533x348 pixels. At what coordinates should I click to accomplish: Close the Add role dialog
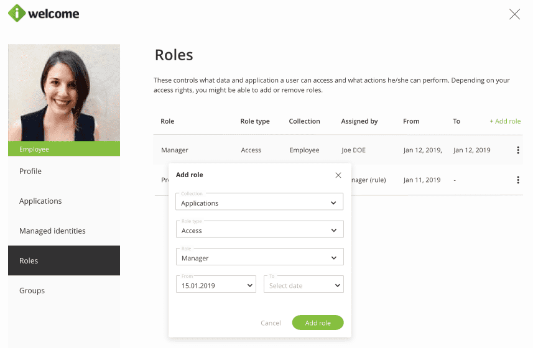pyautogui.click(x=338, y=175)
